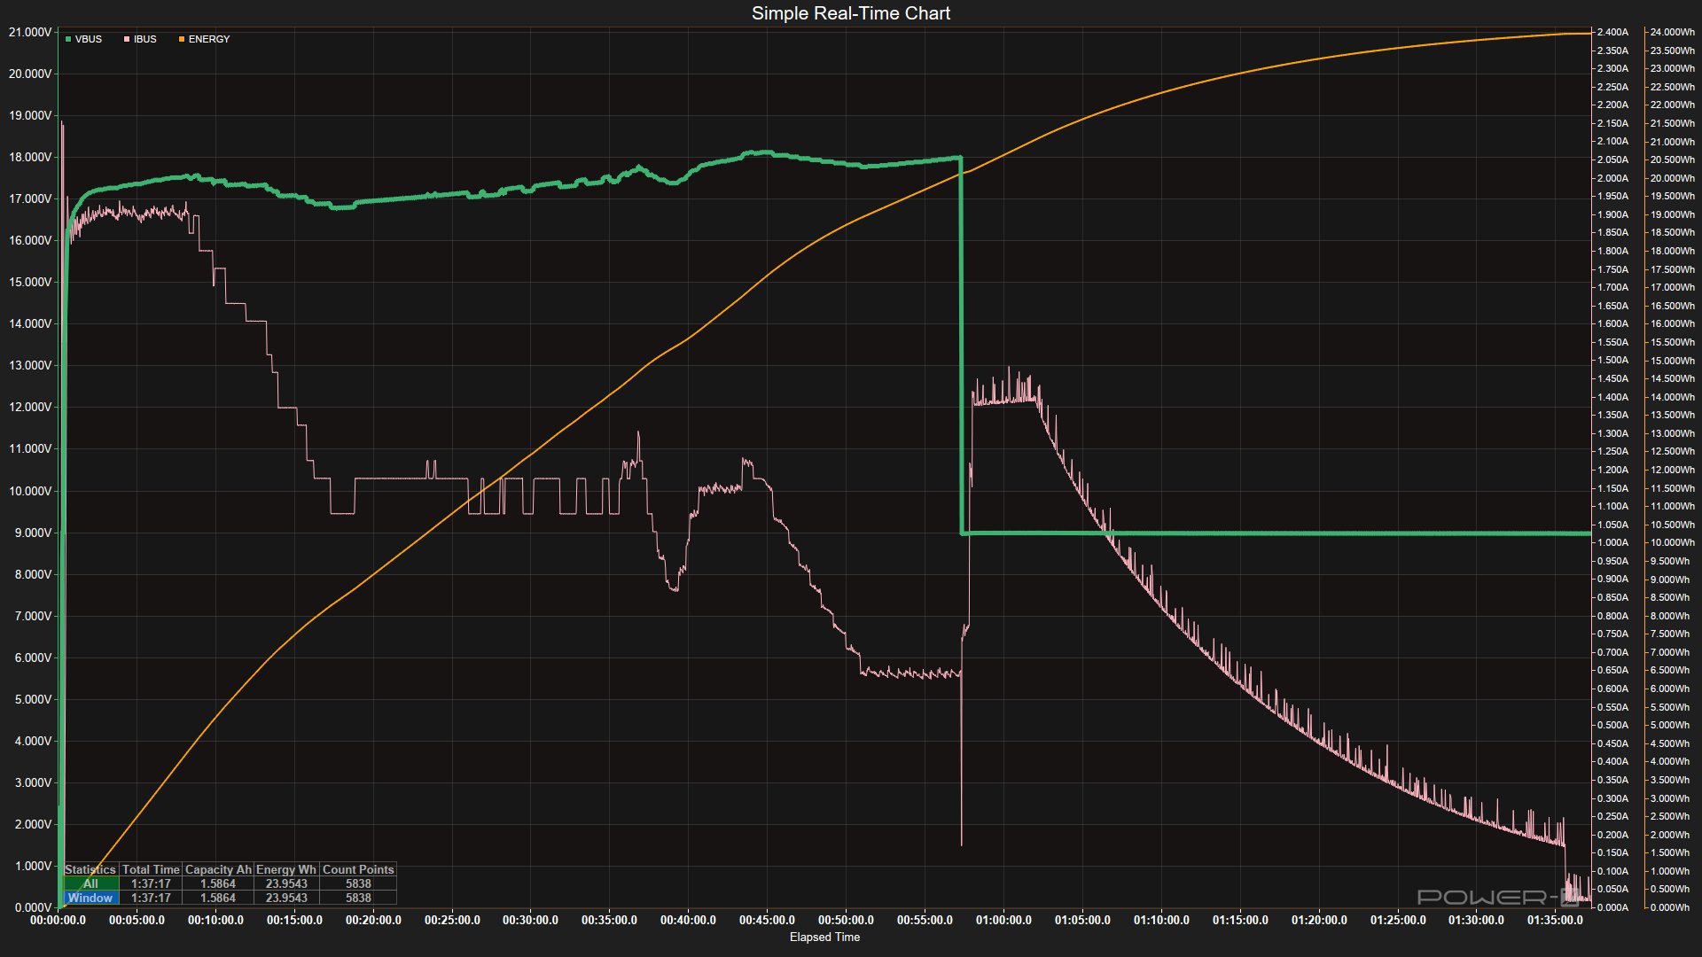Viewport: 1702px width, 957px height.
Task: Select the 'Simple Real-Time Chart' title
Action: click(851, 13)
